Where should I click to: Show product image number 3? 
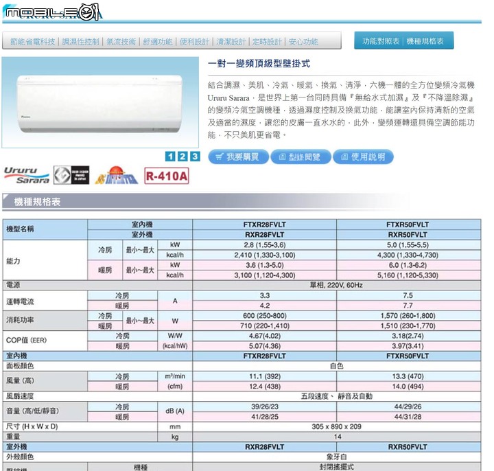coord(195,157)
